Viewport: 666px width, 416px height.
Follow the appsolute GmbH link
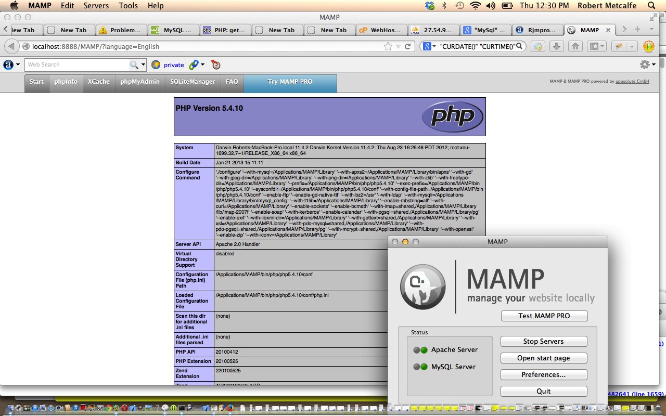coord(632,81)
